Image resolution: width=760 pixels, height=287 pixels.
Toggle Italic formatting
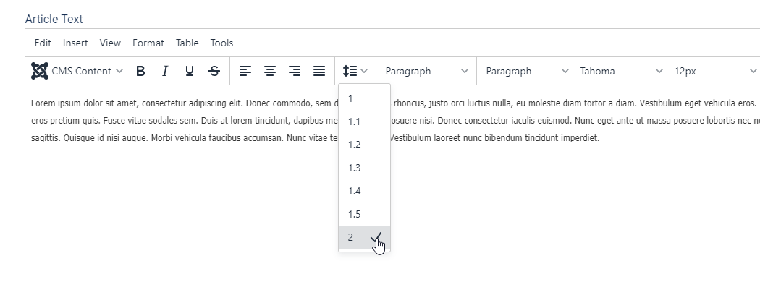165,71
